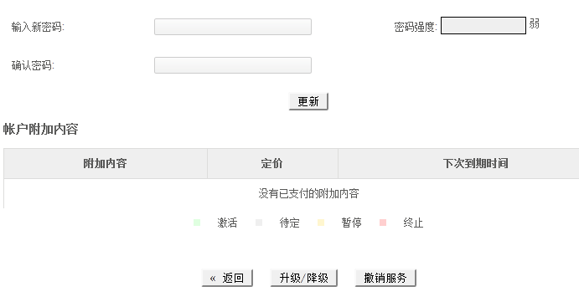
Task: Open the 升级/降级 option
Action: 304,278
